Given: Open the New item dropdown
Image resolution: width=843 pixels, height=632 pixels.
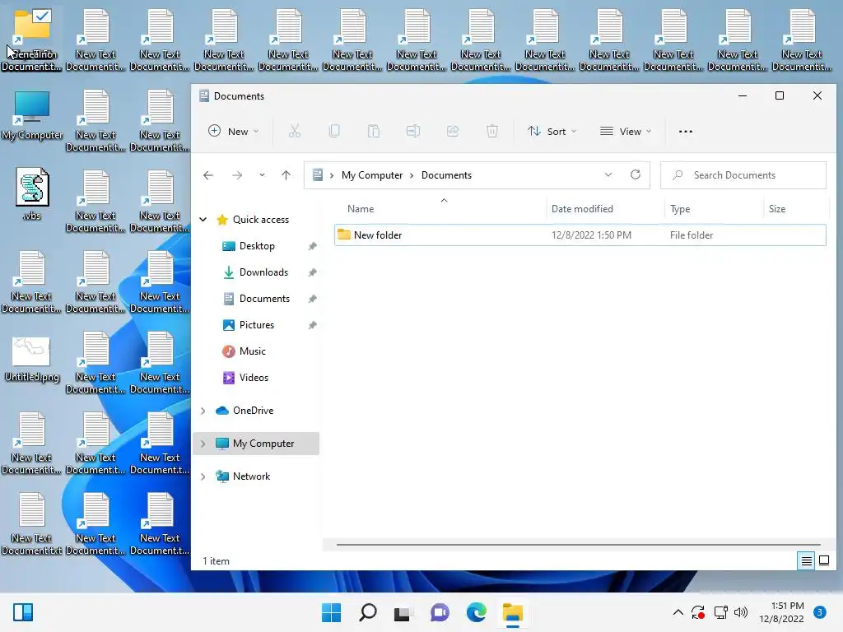Looking at the screenshot, I should click(x=233, y=131).
